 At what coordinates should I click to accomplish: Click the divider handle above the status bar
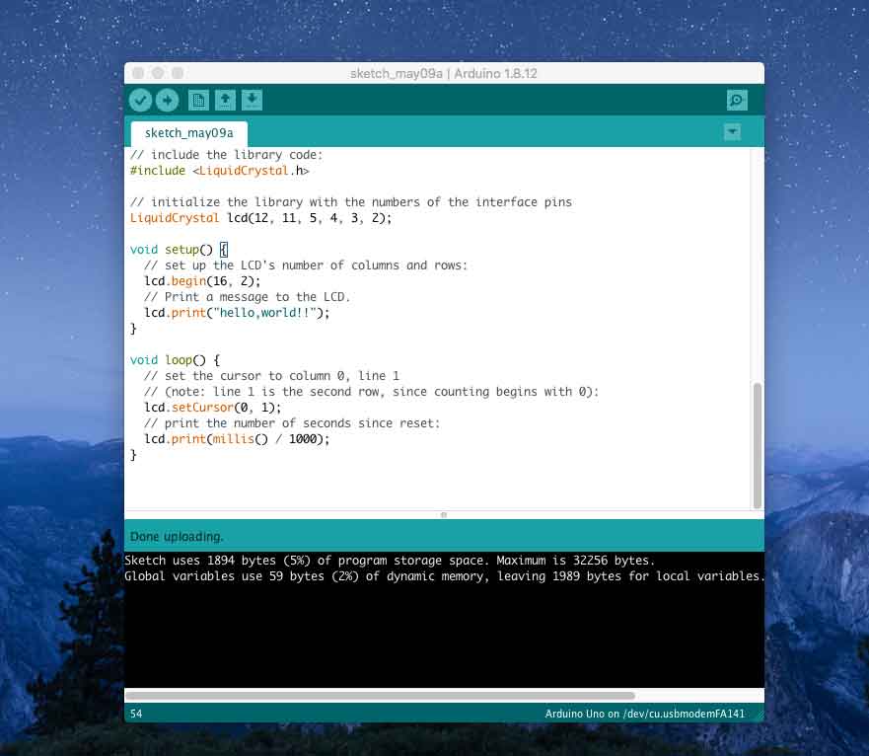[x=443, y=515]
